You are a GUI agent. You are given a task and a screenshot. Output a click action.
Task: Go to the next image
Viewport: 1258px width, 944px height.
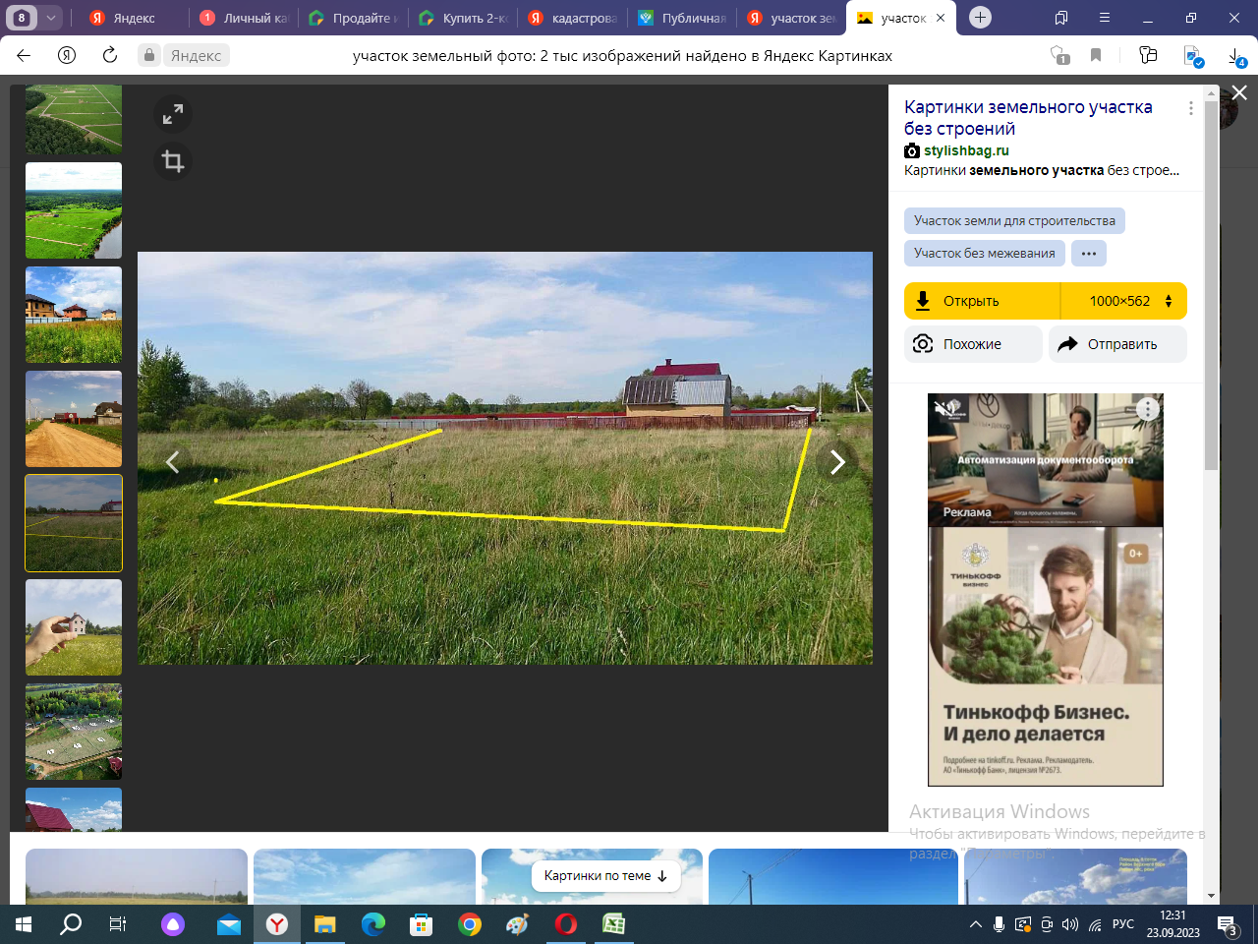point(837,462)
